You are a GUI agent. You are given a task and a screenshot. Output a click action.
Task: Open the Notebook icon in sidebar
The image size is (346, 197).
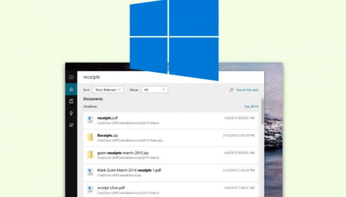pos(71,101)
